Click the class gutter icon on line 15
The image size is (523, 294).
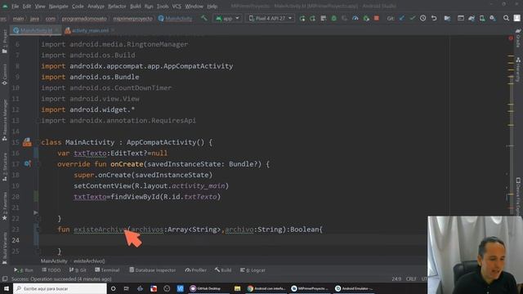[x=27, y=142]
